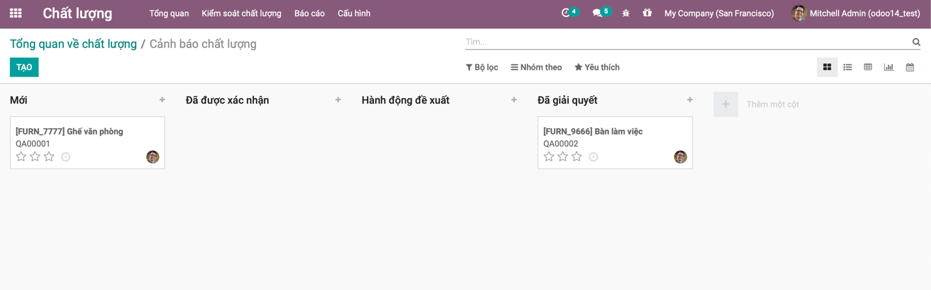Click the TẠO create button
931x290 pixels.
point(24,67)
